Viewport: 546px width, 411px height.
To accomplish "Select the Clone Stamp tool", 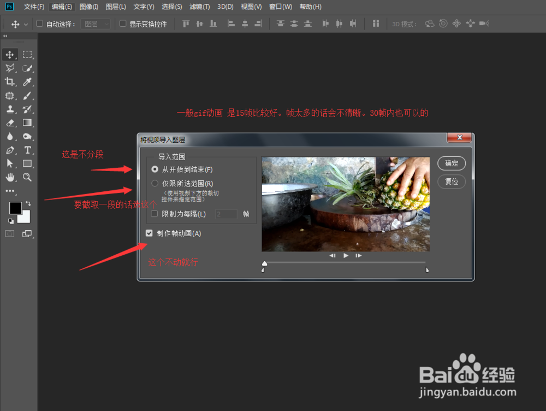I will [10, 109].
